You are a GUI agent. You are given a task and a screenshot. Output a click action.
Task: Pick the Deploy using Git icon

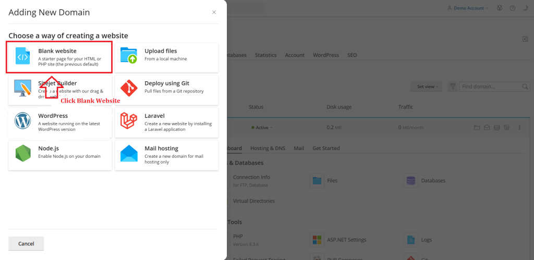pos(129,88)
